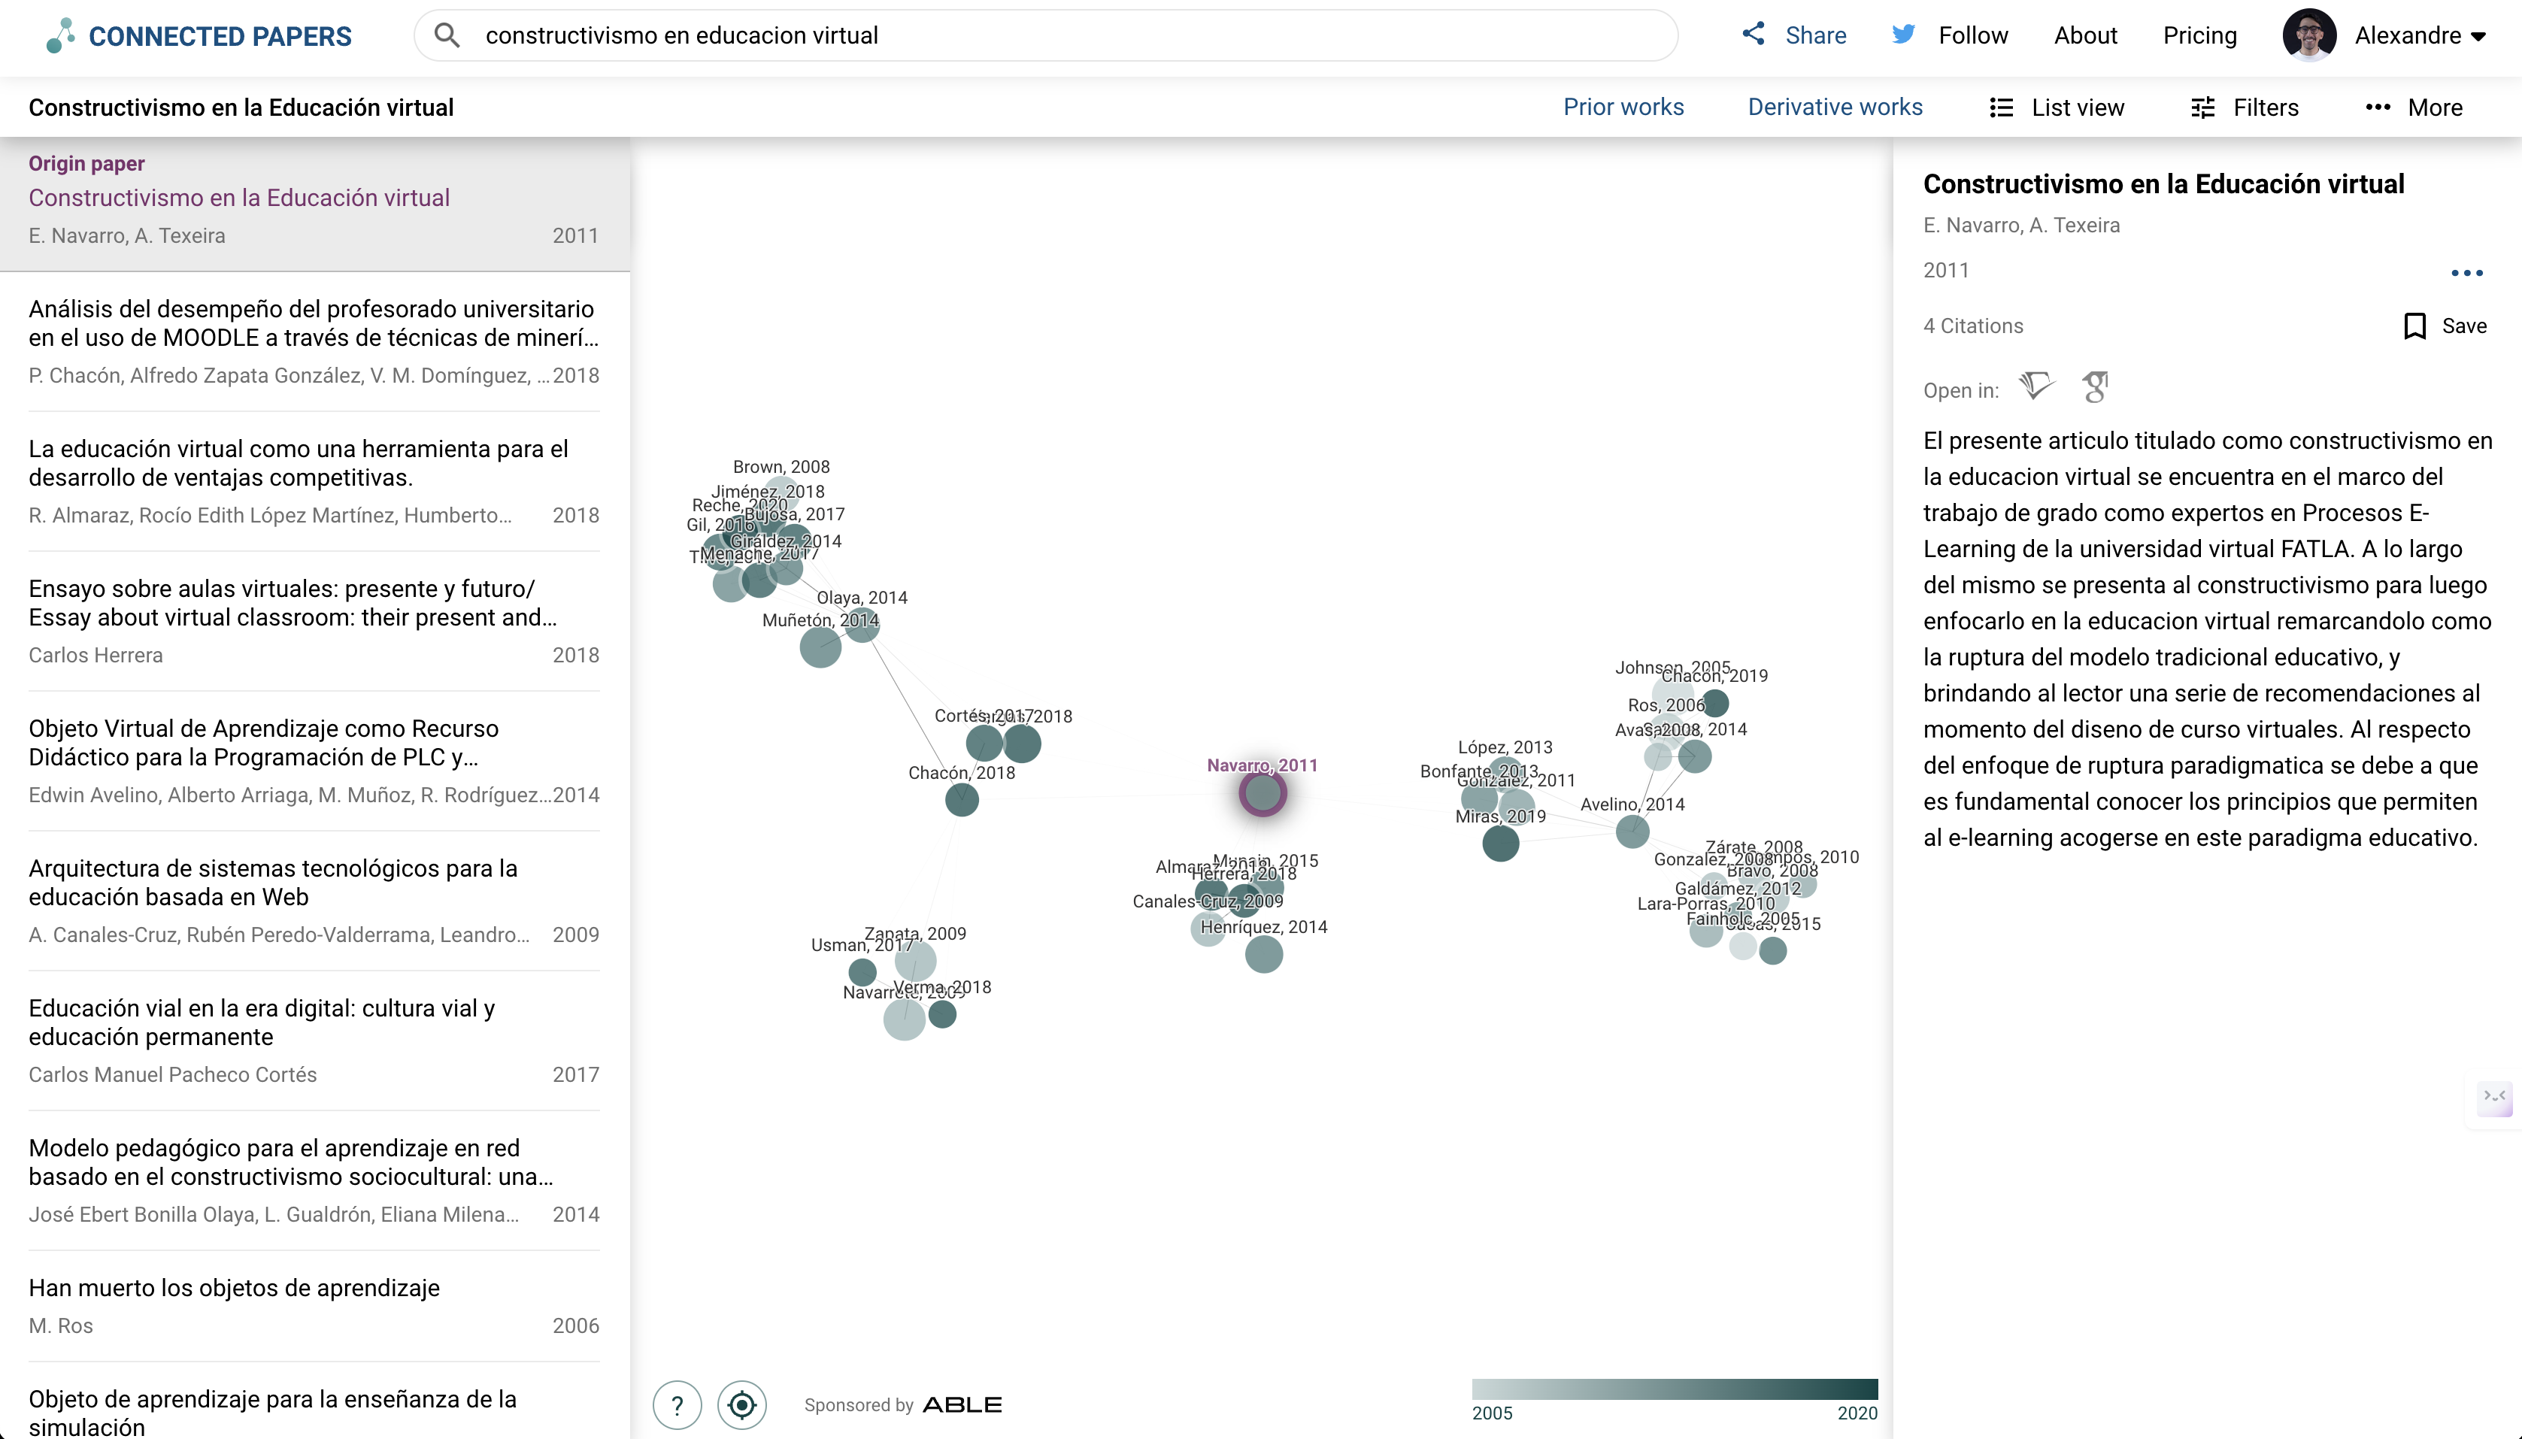This screenshot has width=2522, height=1439.
Task: Switch to the Prior works view
Action: click(1623, 107)
